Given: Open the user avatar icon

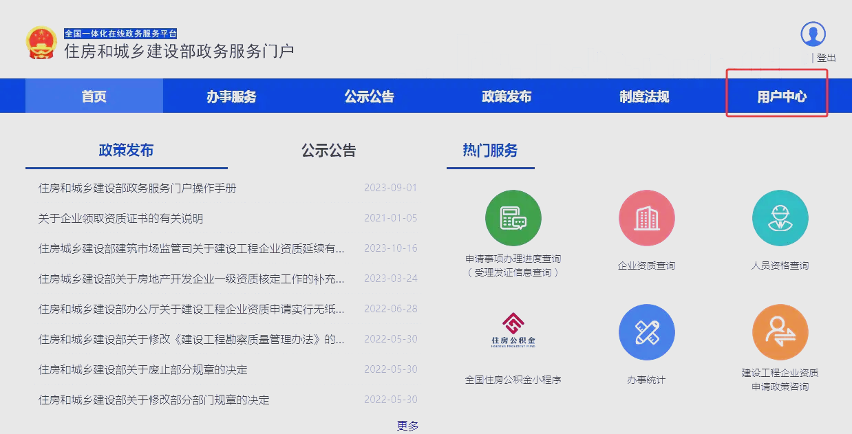Looking at the screenshot, I should 813,34.
